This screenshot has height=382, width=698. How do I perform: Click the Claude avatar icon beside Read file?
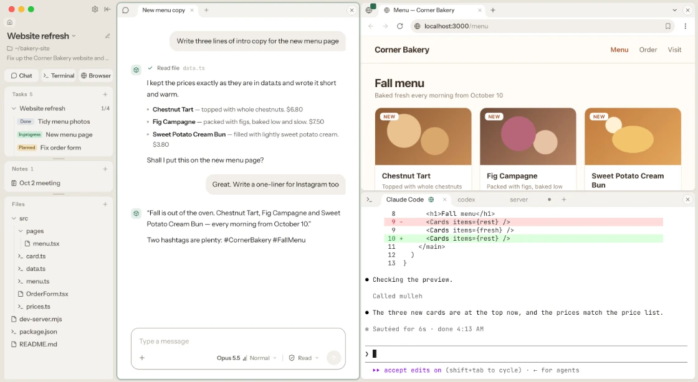pos(136,70)
